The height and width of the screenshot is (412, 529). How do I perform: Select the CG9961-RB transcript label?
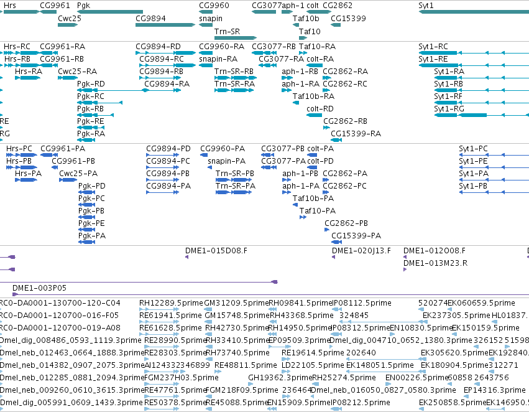[62, 59]
